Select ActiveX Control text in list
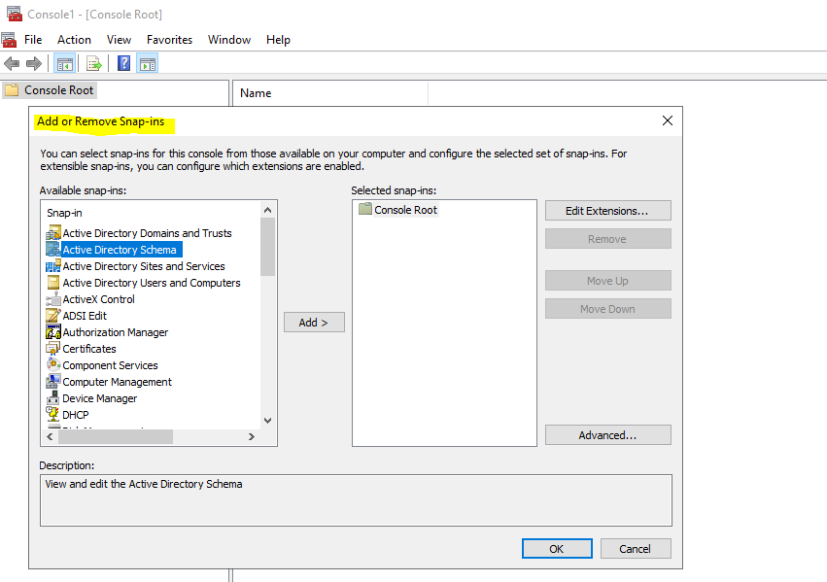The image size is (827, 582). tap(98, 299)
